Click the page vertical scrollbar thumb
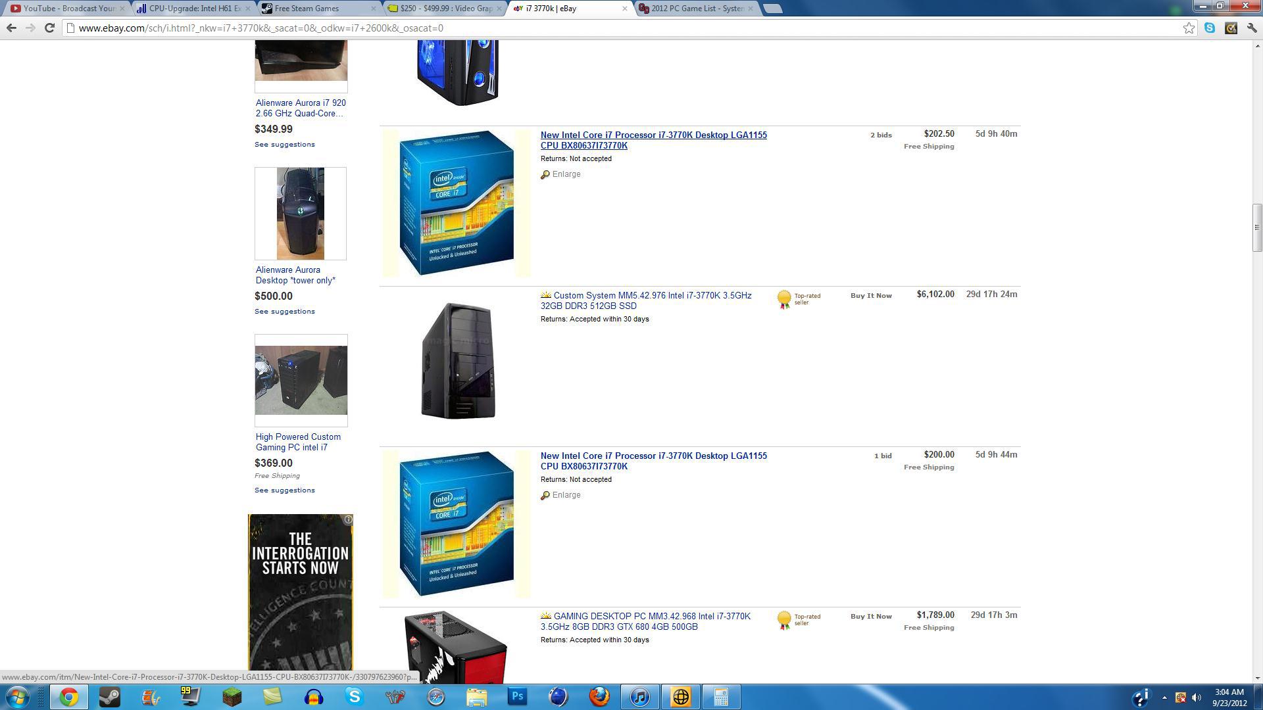Viewport: 1263px width, 710px height. tap(1256, 227)
